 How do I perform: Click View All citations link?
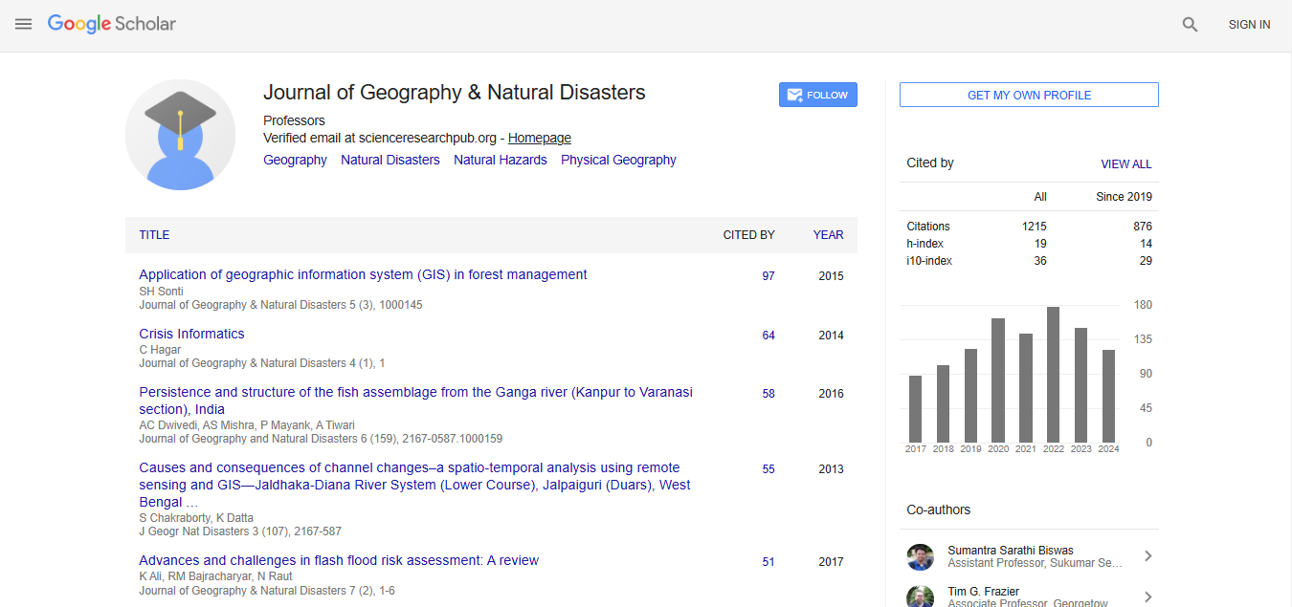point(1125,164)
